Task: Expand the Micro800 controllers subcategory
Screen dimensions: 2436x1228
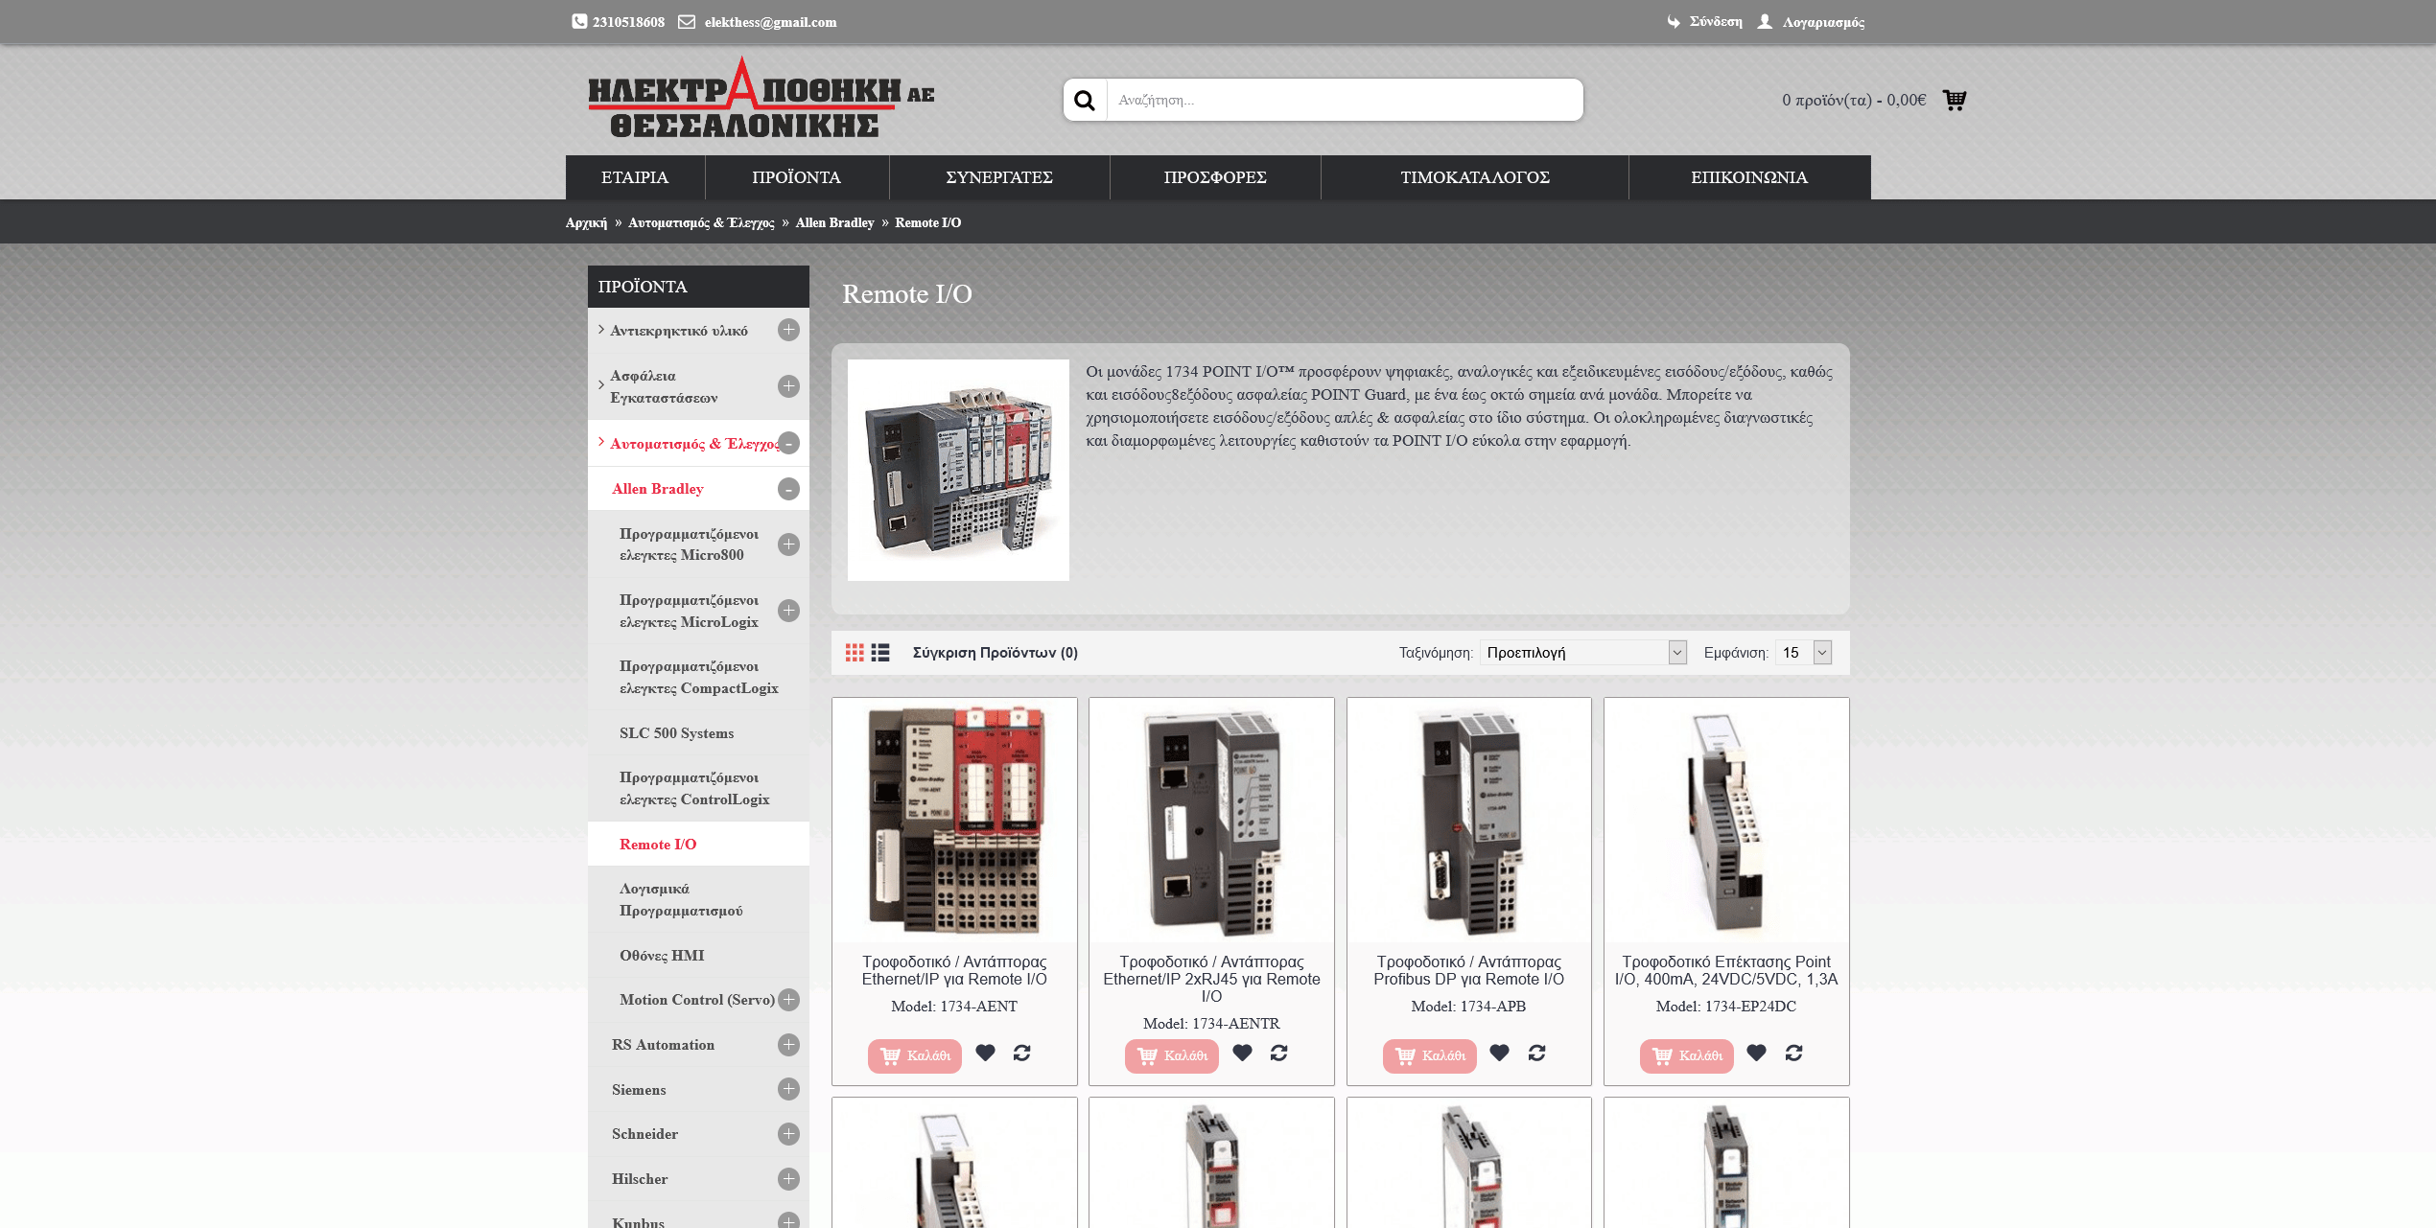Action: point(788,544)
